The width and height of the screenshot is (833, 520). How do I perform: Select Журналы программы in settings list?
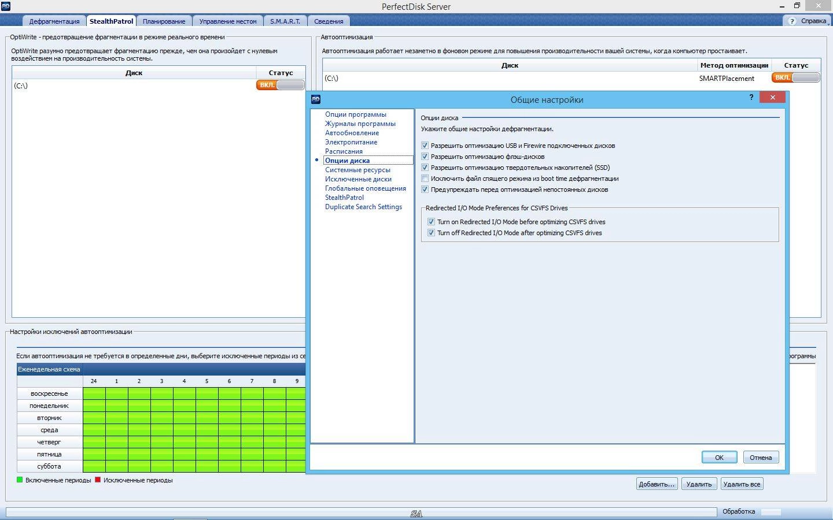pyautogui.click(x=360, y=124)
